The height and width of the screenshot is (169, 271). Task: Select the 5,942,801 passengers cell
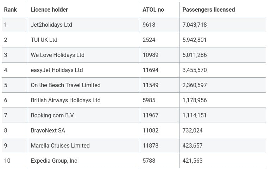195,40
